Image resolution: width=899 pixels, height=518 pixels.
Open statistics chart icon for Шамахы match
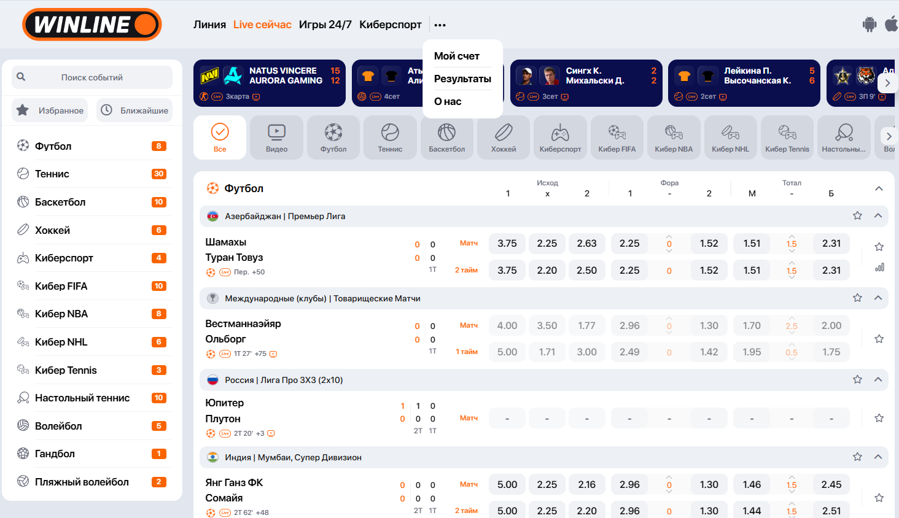pos(879,268)
